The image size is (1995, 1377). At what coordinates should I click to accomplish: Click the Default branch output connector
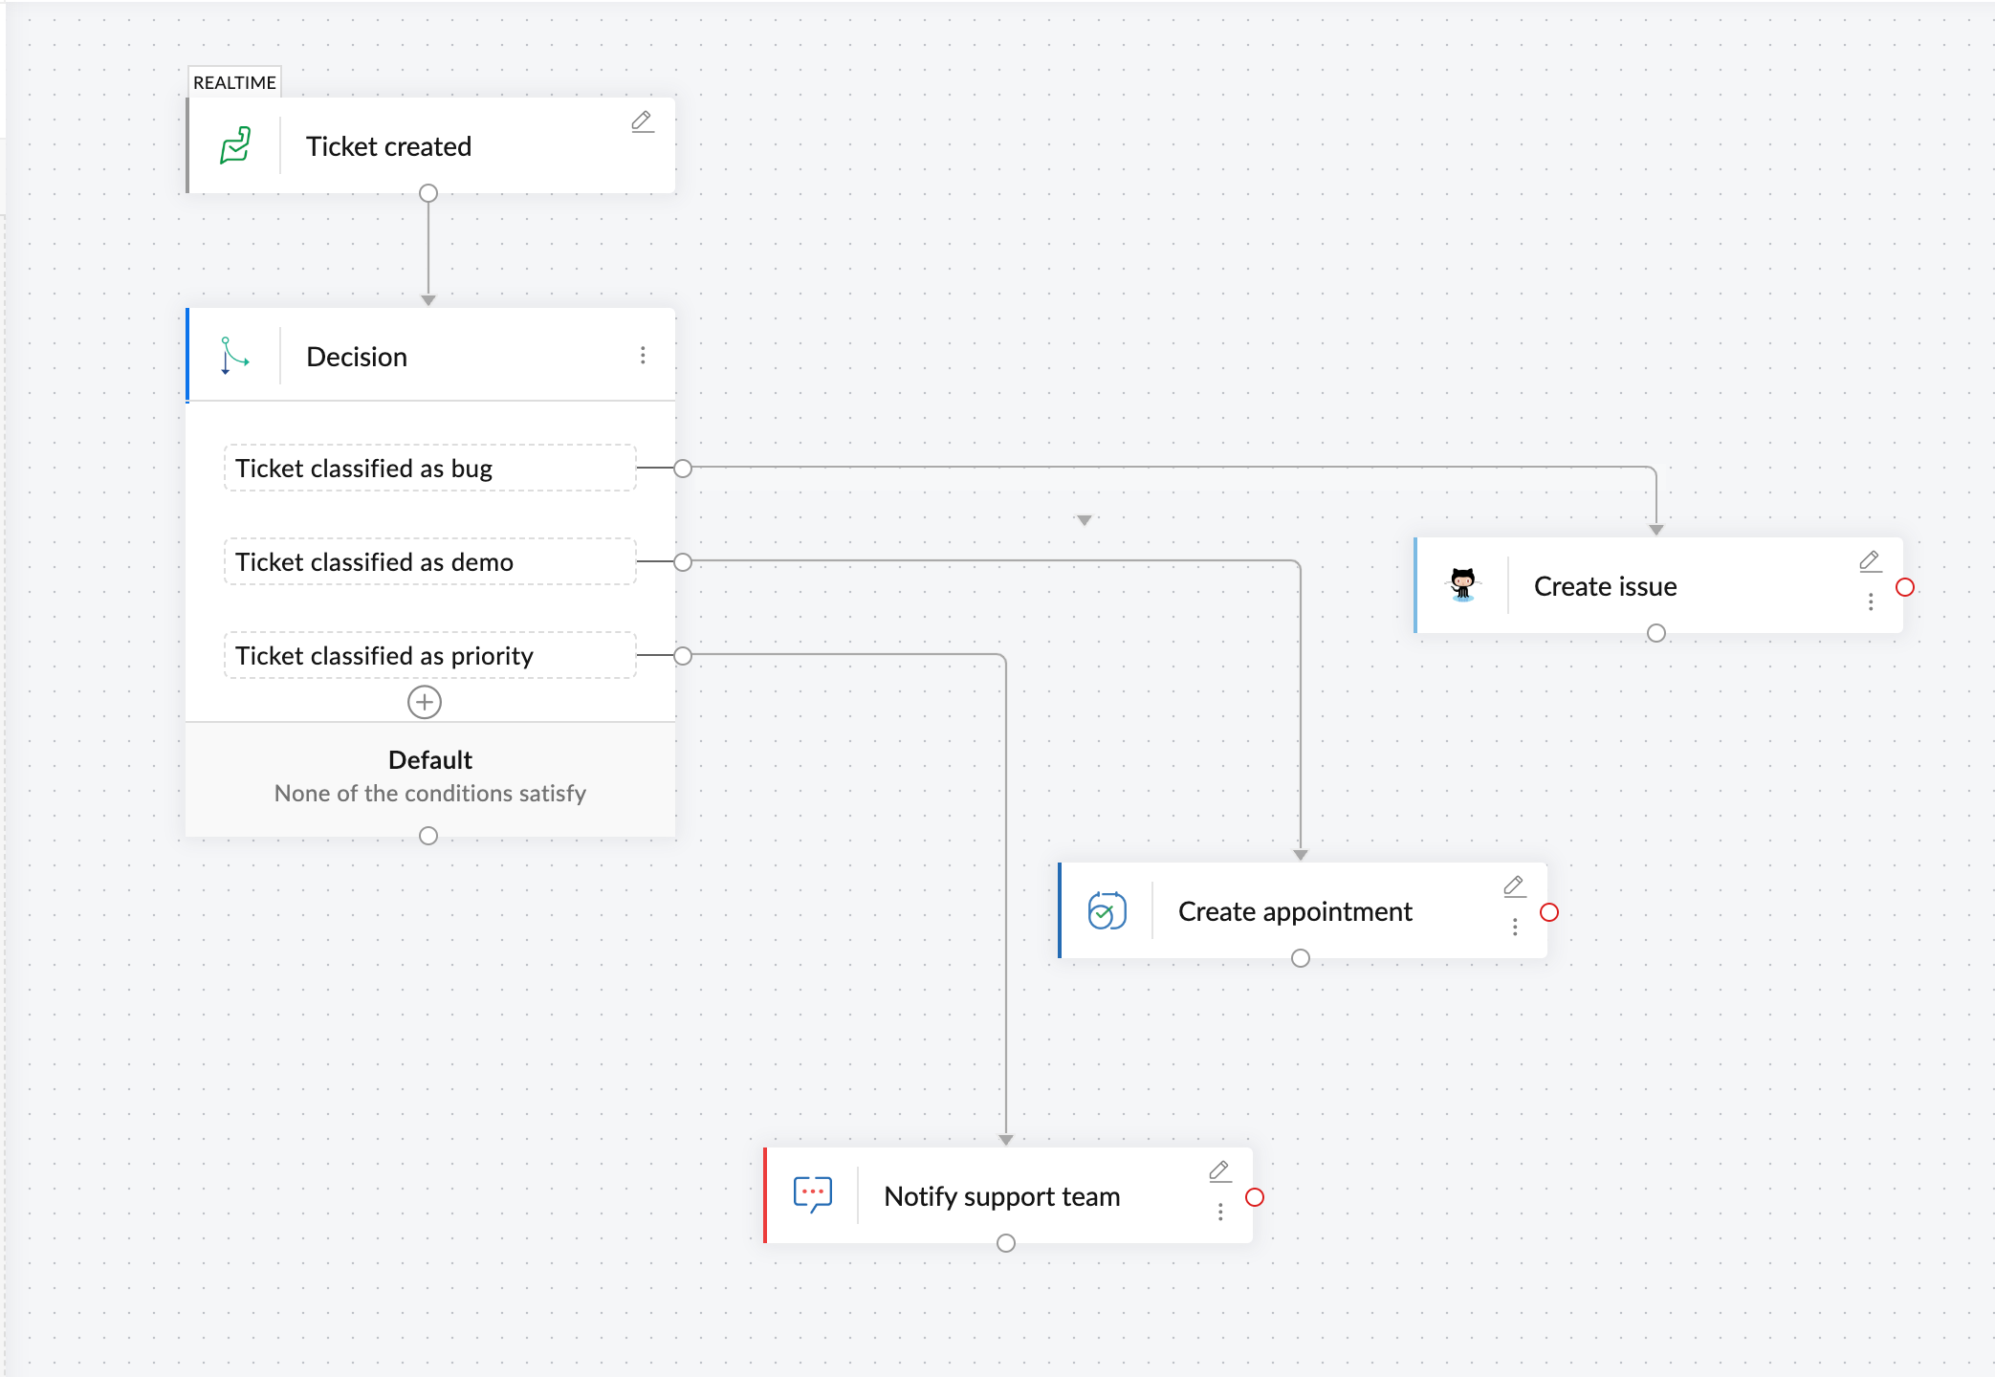point(428,836)
